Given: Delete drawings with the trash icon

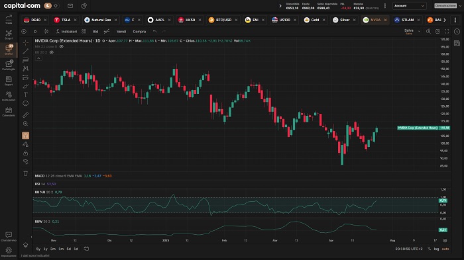Looking at the screenshot, I should point(26,173).
